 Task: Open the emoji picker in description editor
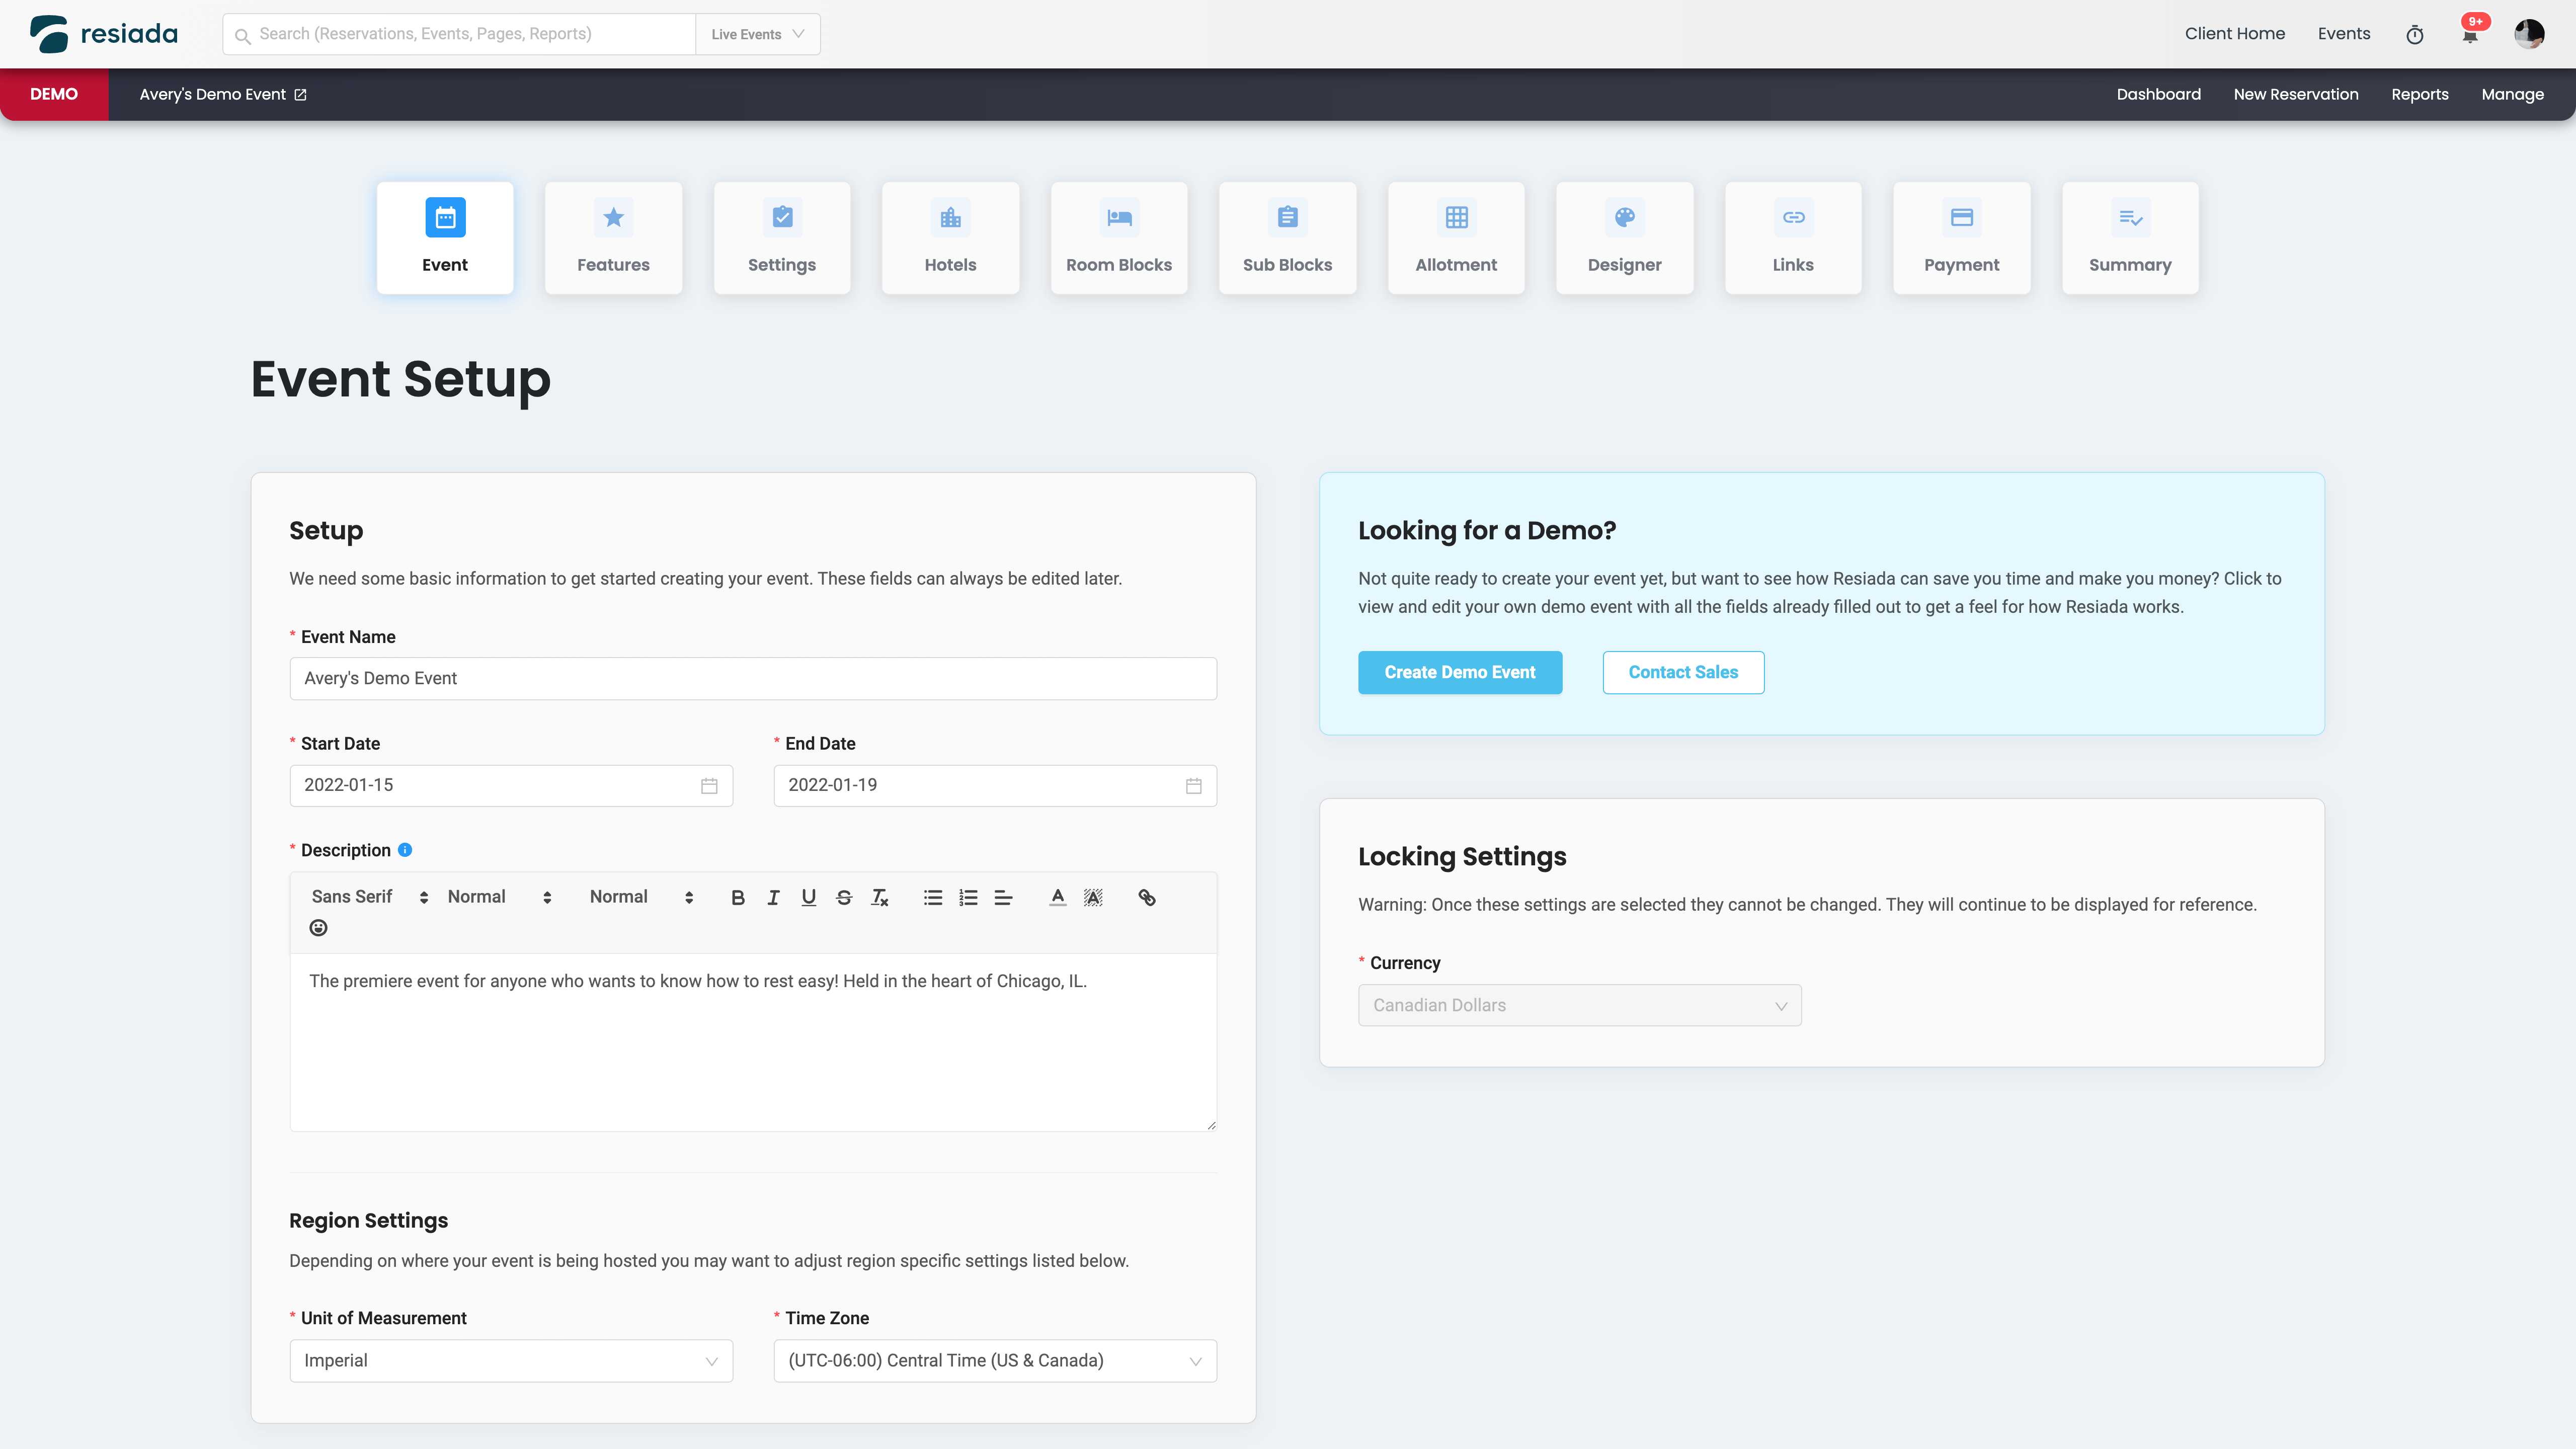tap(318, 928)
